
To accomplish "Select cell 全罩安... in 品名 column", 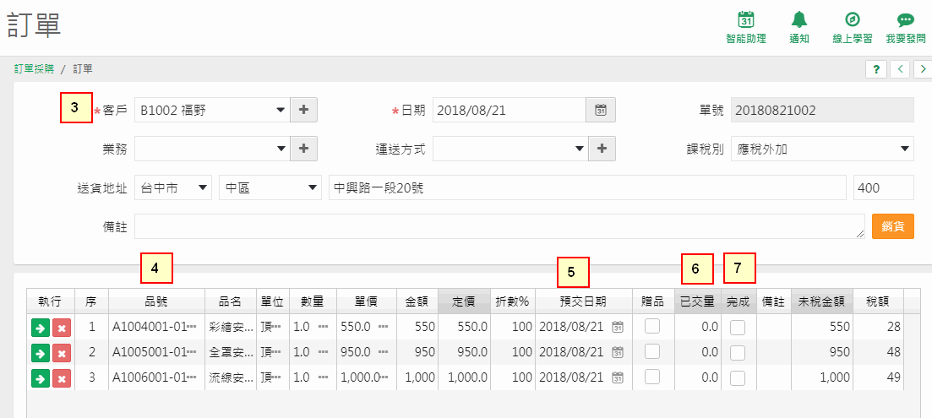I will tap(230, 352).
